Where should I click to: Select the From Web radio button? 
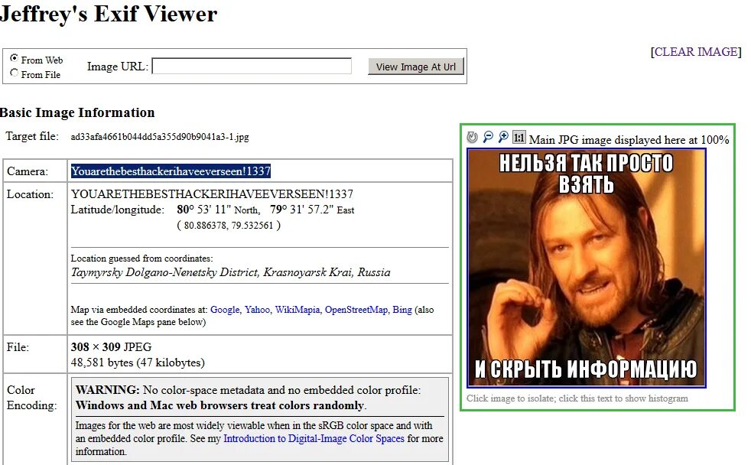click(14, 58)
